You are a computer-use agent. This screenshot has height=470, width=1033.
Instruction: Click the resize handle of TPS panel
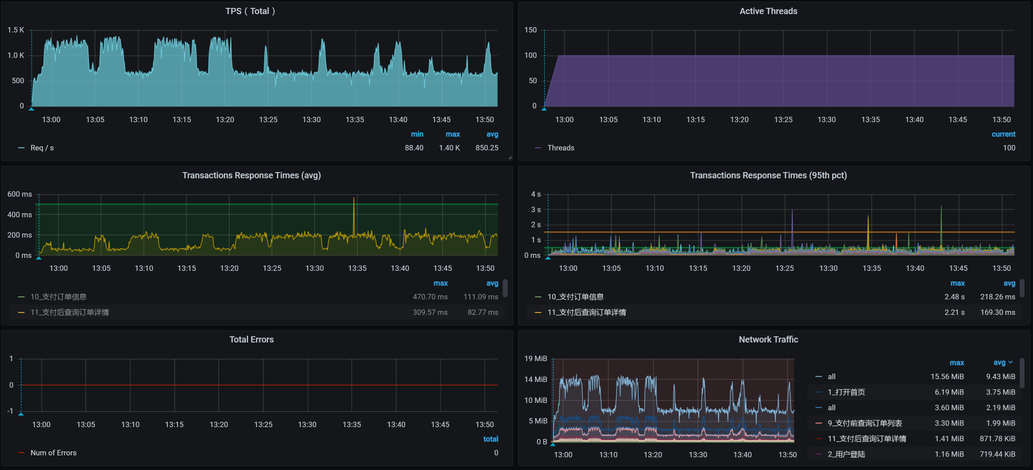click(x=510, y=158)
